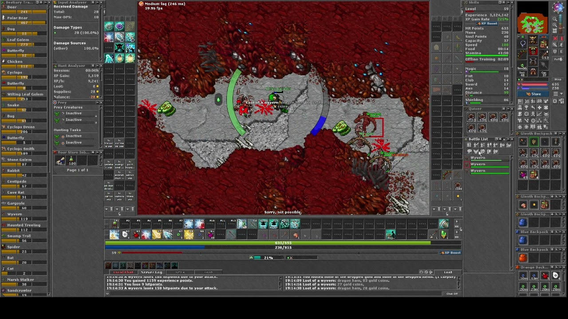Collapse the Prey panel

[x=98, y=102]
